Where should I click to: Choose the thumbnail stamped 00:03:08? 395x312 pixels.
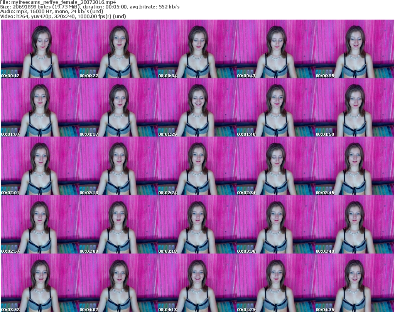(119, 225)
